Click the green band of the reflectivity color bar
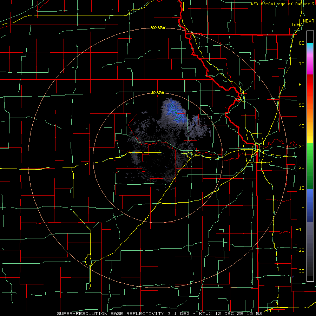This screenshot has width=316, height=316. (310, 166)
